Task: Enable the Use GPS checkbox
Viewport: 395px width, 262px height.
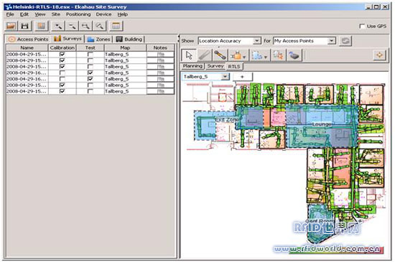Action: pyautogui.click(x=362, y=26)
